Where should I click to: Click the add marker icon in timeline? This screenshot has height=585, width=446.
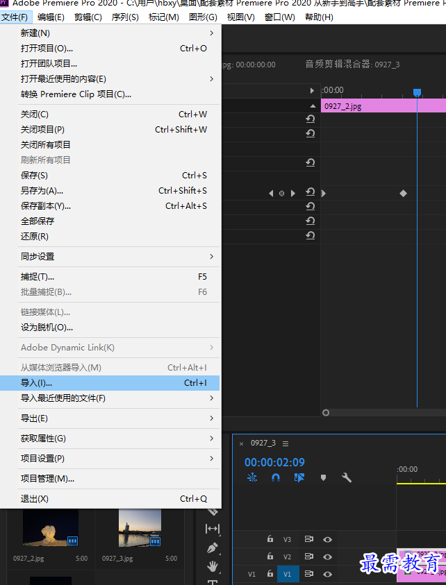point(324,477)
